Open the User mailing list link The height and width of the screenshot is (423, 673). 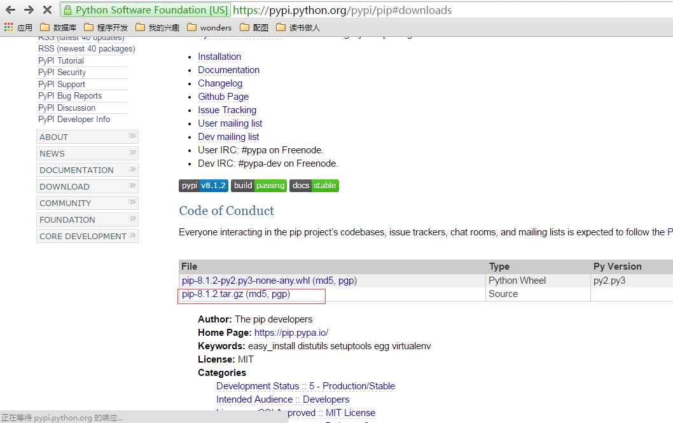[230, 123]
